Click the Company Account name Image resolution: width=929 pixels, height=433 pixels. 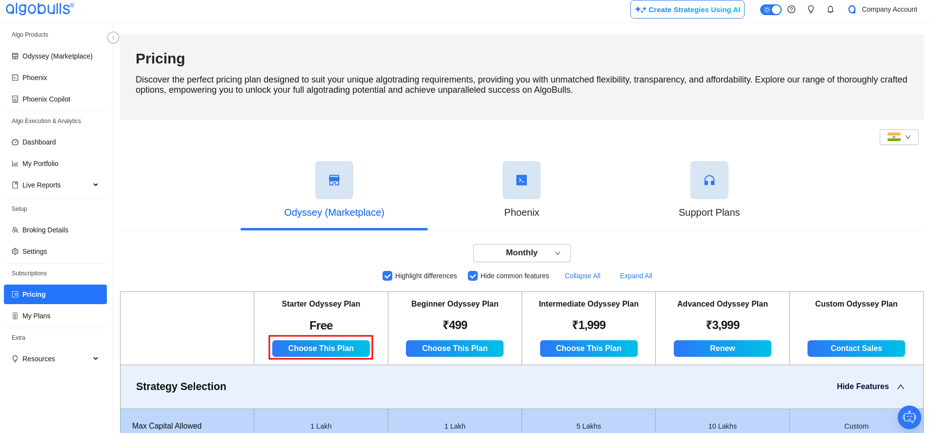pyautogui.click(x=889, y=9)
